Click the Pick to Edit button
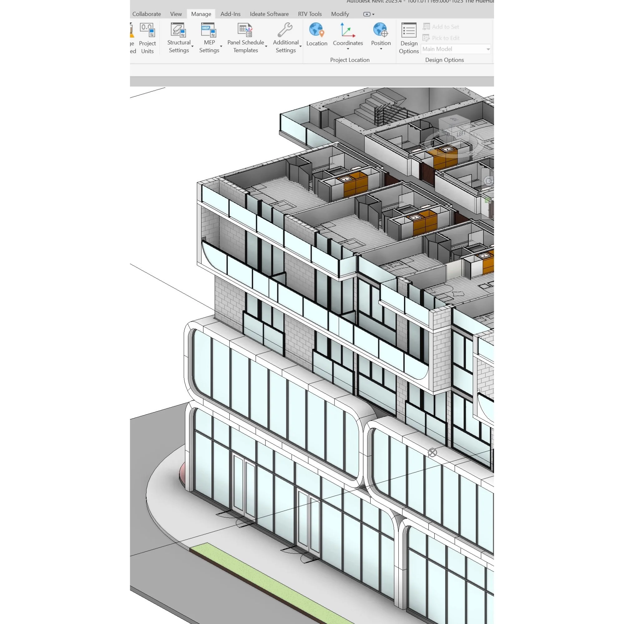The width and height of the screenshot is (624, 624). [x=441, y=38]
